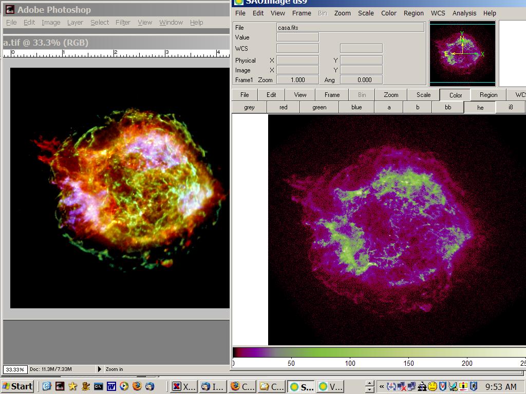
Task: Open Photoshop View menu
Action: pyautogui.click(x=144, y=23)
